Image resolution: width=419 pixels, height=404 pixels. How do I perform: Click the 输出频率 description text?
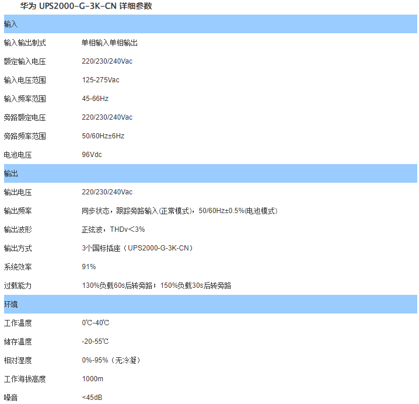click(179, 211)
